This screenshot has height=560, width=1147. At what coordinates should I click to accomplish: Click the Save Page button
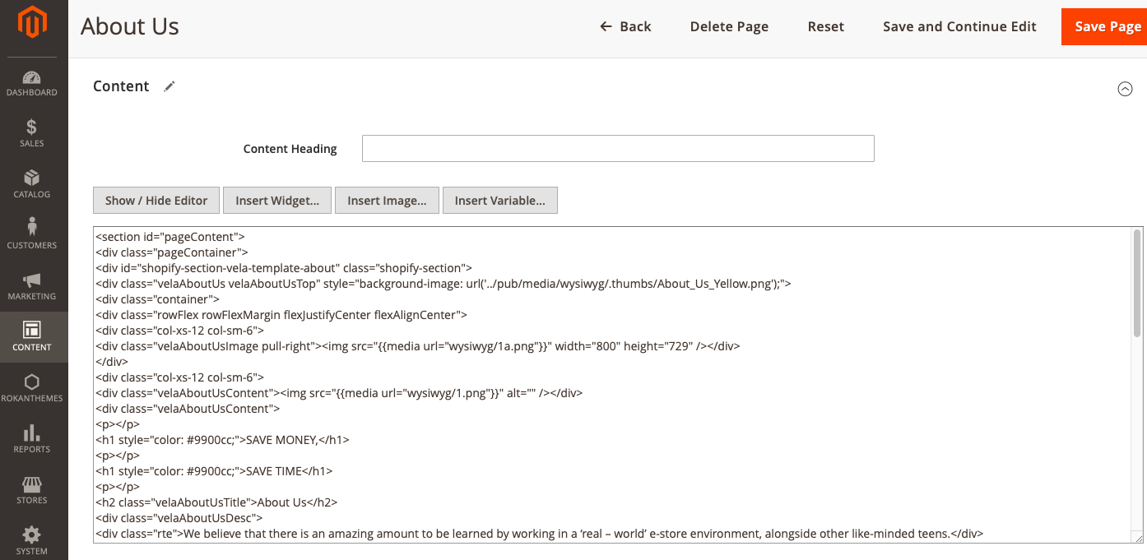[1107, 26]
